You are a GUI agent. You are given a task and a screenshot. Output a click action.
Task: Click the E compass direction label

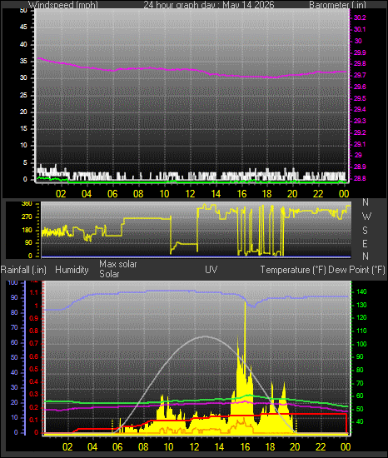(x=365, y=244)
